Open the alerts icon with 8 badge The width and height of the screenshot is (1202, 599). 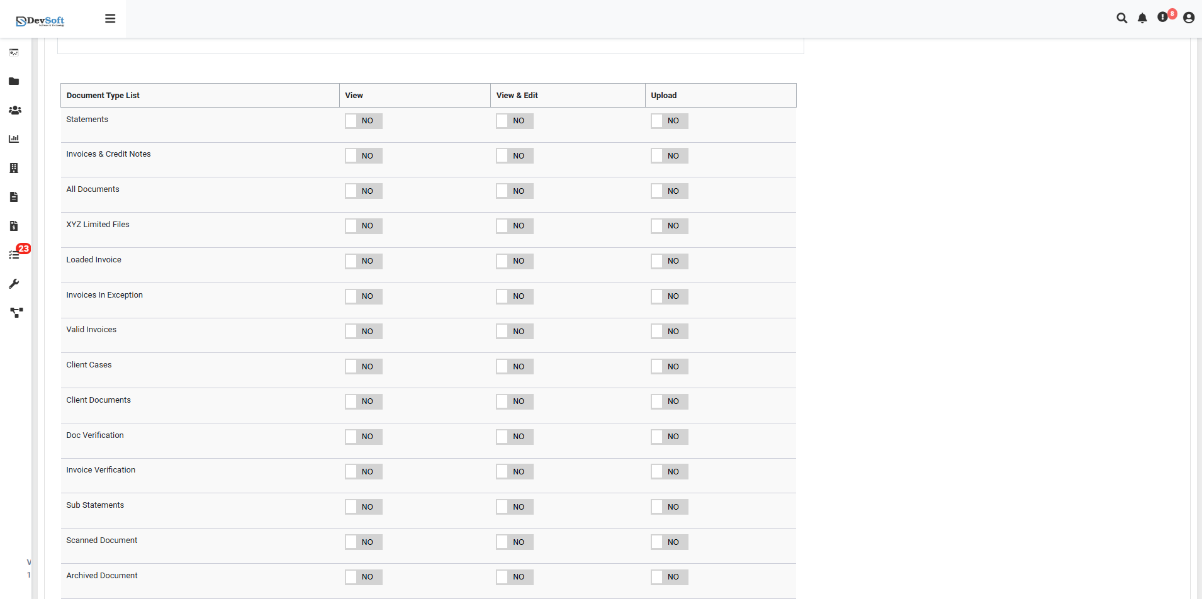(x=1163, y=18)
